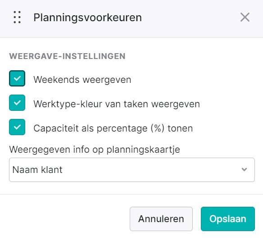Click the checkmark icon beside Capaciteit als percentage
The height and width of the screenshot is (241, 263).
coord(17,127)
